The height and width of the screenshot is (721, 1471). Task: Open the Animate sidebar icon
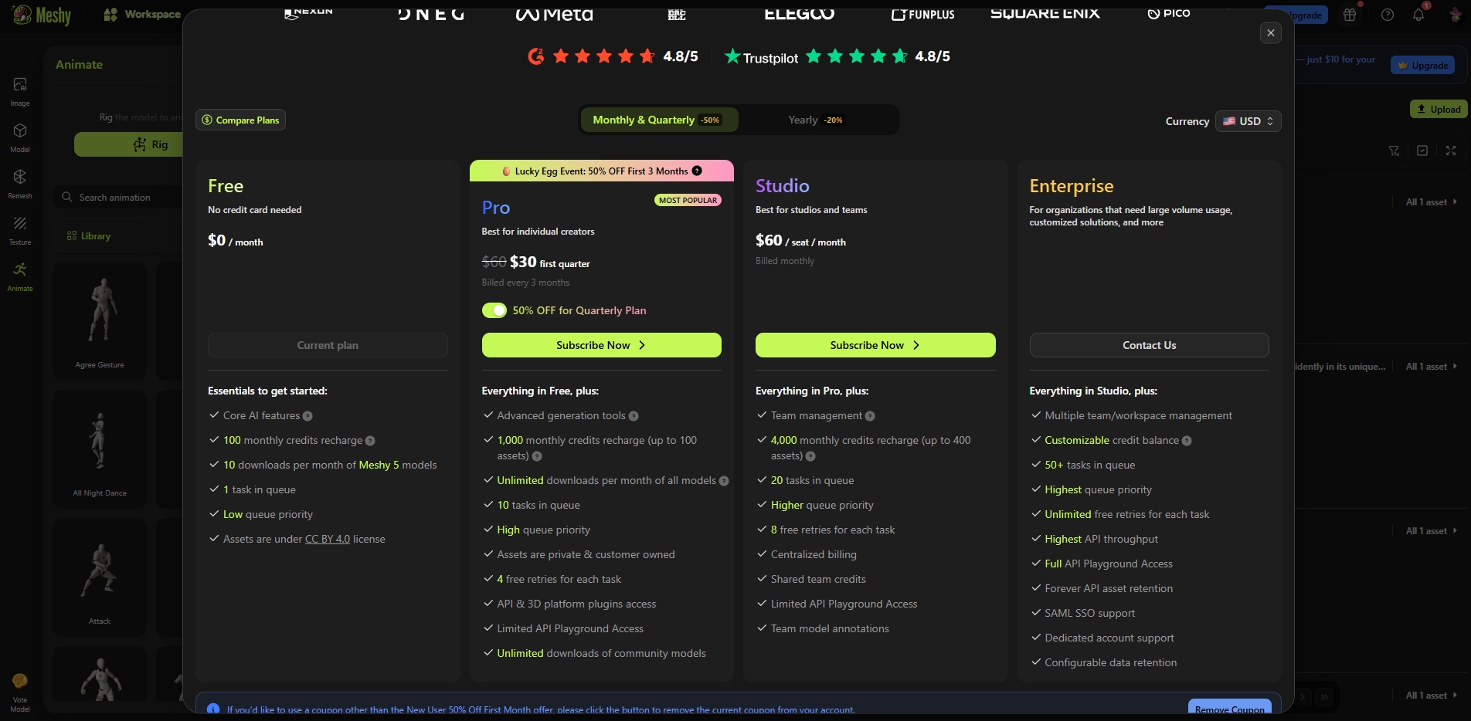point(20,276)
